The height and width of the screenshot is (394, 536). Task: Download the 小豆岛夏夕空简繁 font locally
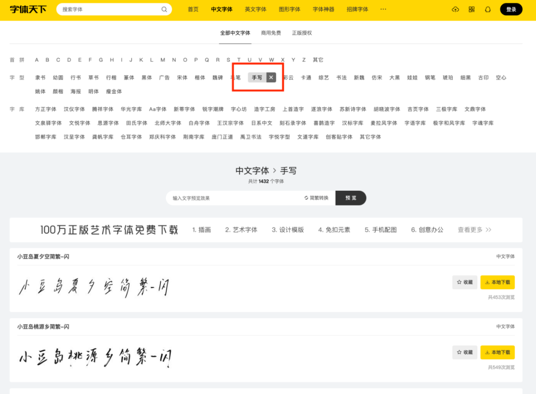(x=497, y=282)
